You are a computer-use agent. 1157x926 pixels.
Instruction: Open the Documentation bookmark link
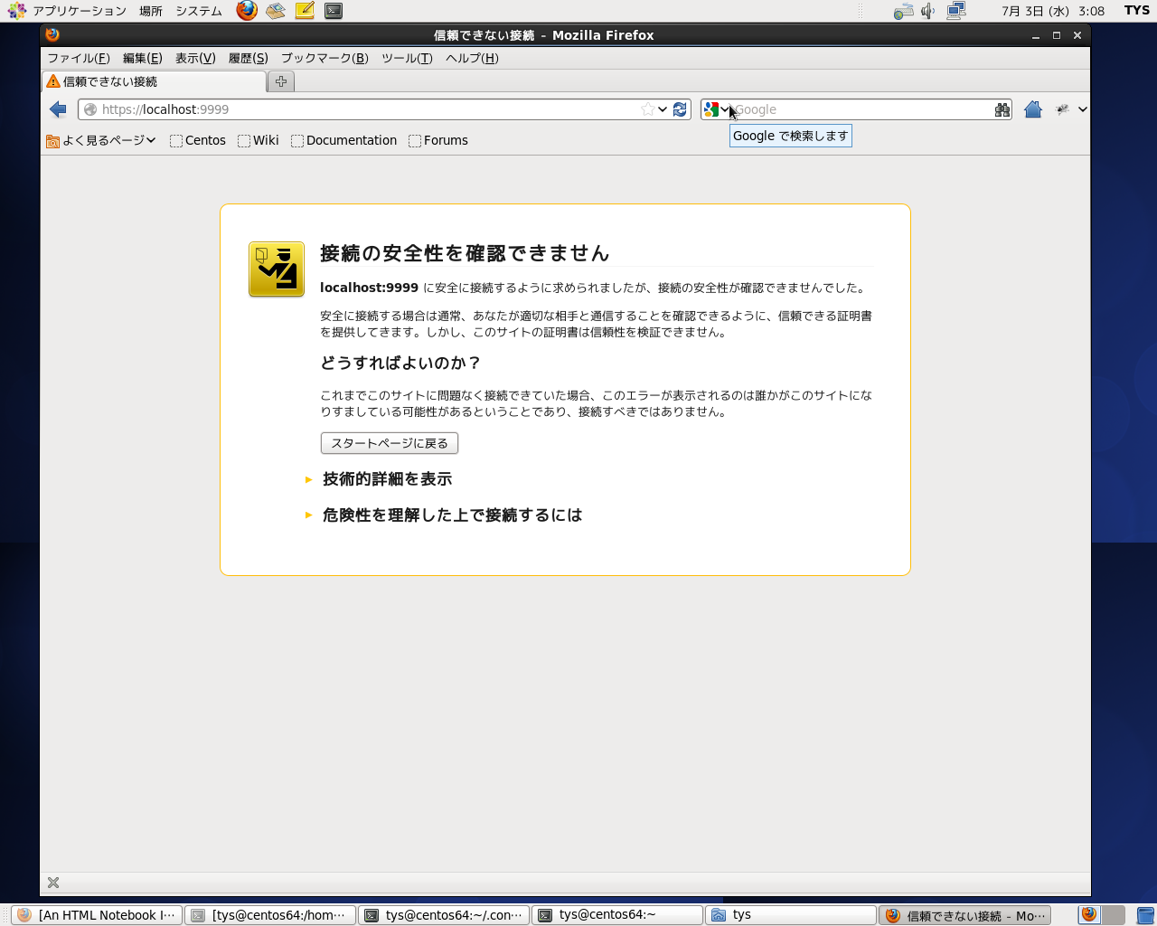(x=343, y=140)
